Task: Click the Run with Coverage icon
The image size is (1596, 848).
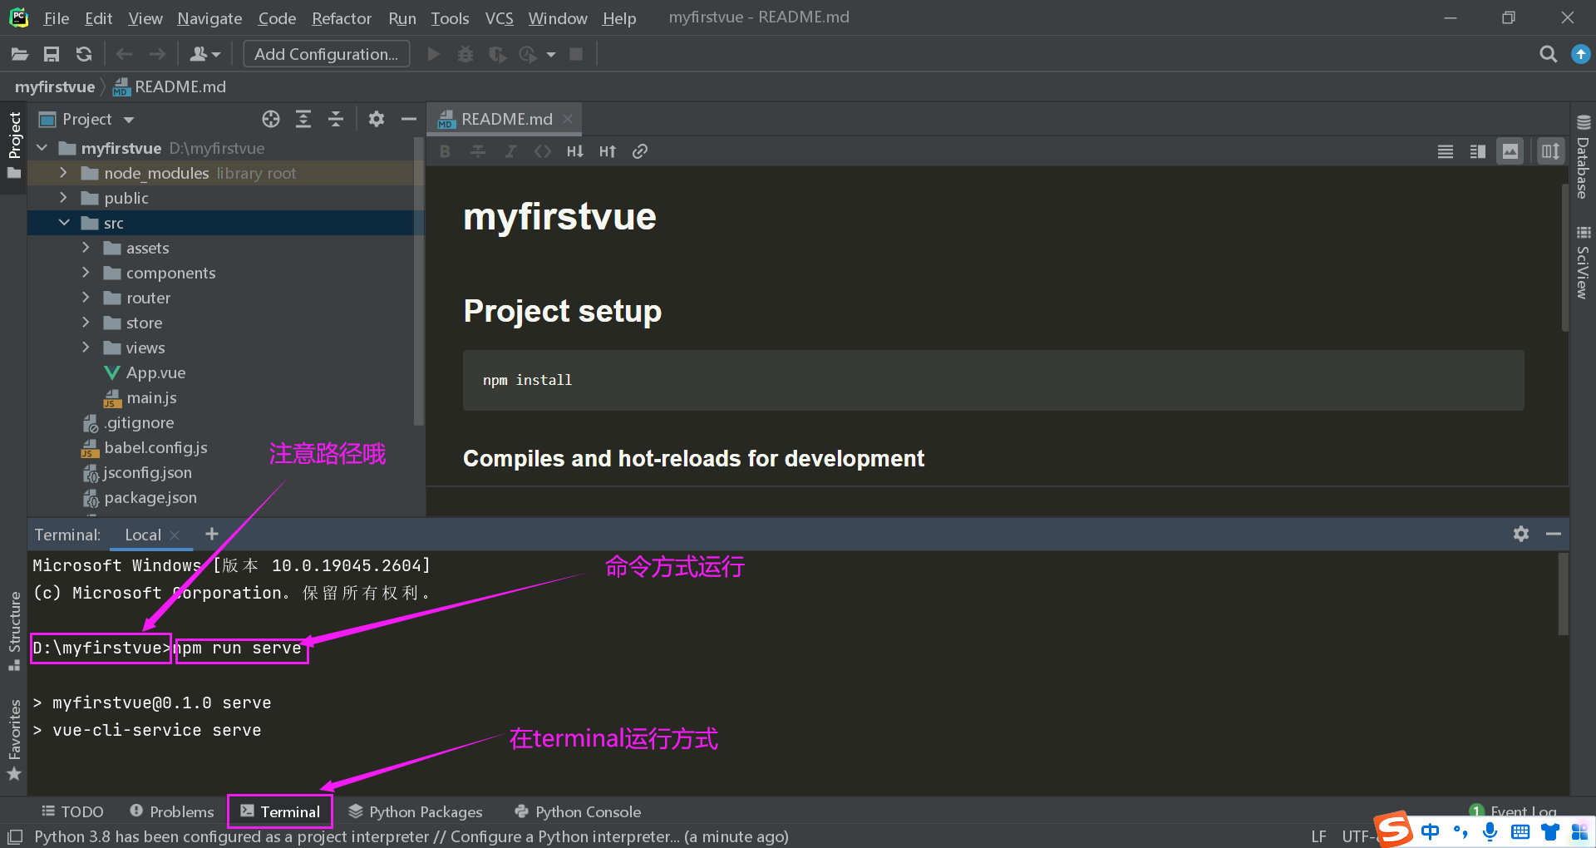Action: tap(497, 54)
